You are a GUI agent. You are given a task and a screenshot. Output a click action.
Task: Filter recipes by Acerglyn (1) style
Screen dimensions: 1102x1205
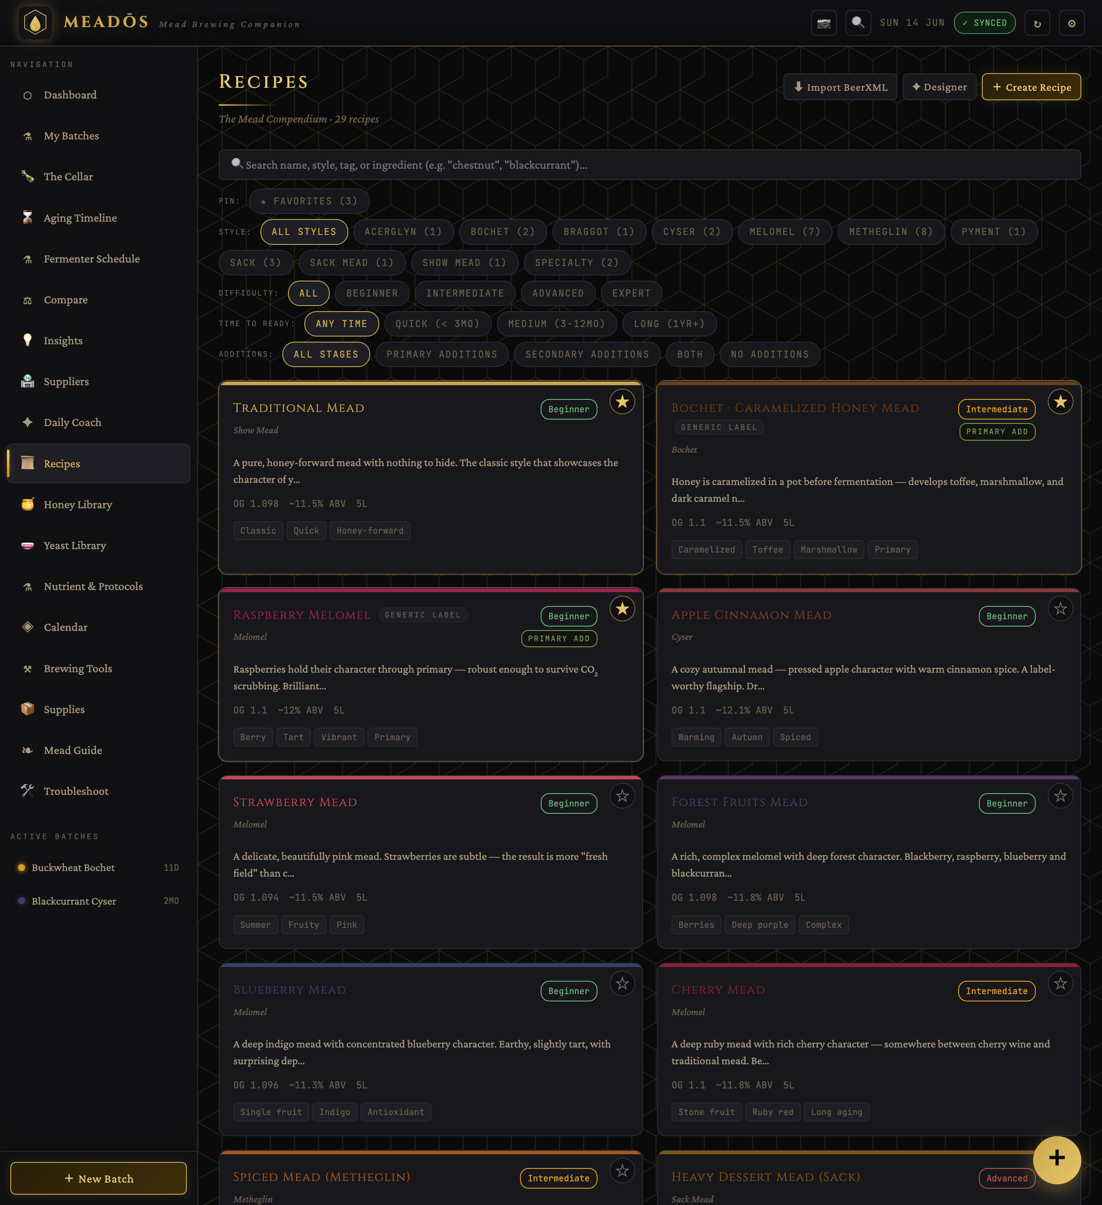point(403,232)
